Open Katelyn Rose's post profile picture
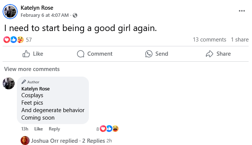Viewport: 252px width, 145px height. [10, 12]
